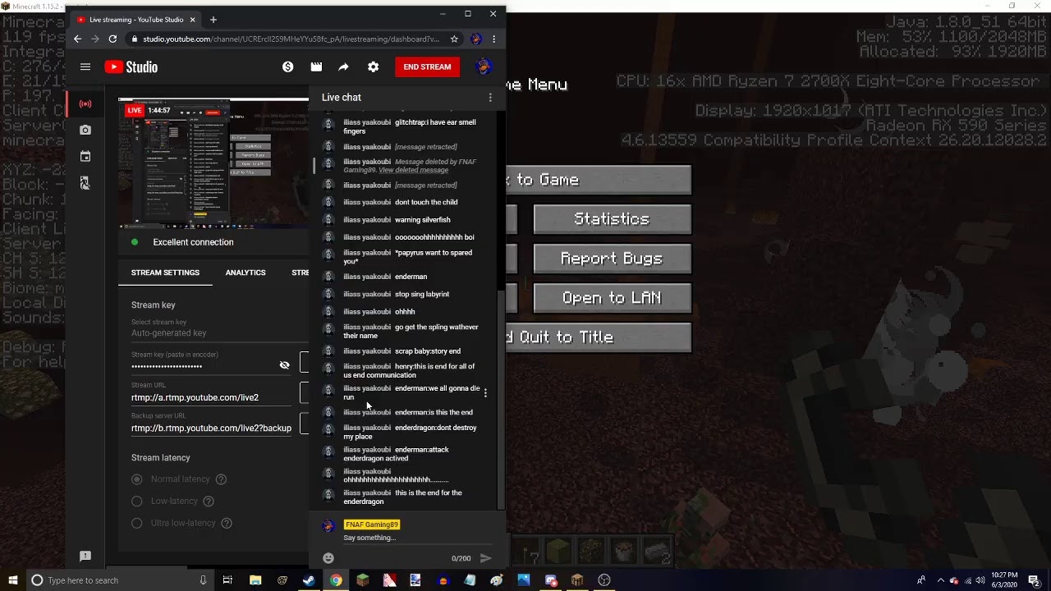Open stream settings gear icon
Screen dimensions: 1051x591
click(x=374, y=67)
